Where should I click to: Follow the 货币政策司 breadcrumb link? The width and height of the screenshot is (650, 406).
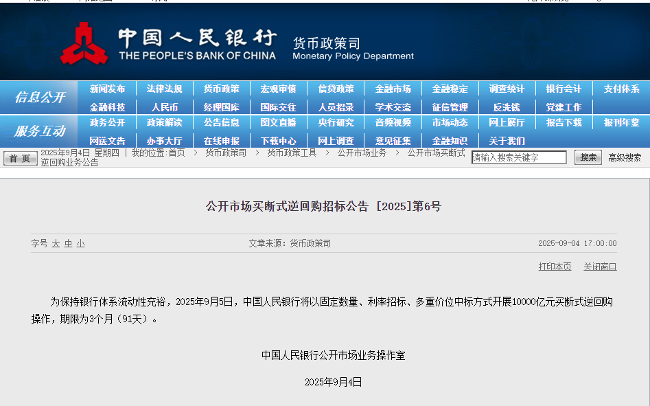[x=226, y=153]
